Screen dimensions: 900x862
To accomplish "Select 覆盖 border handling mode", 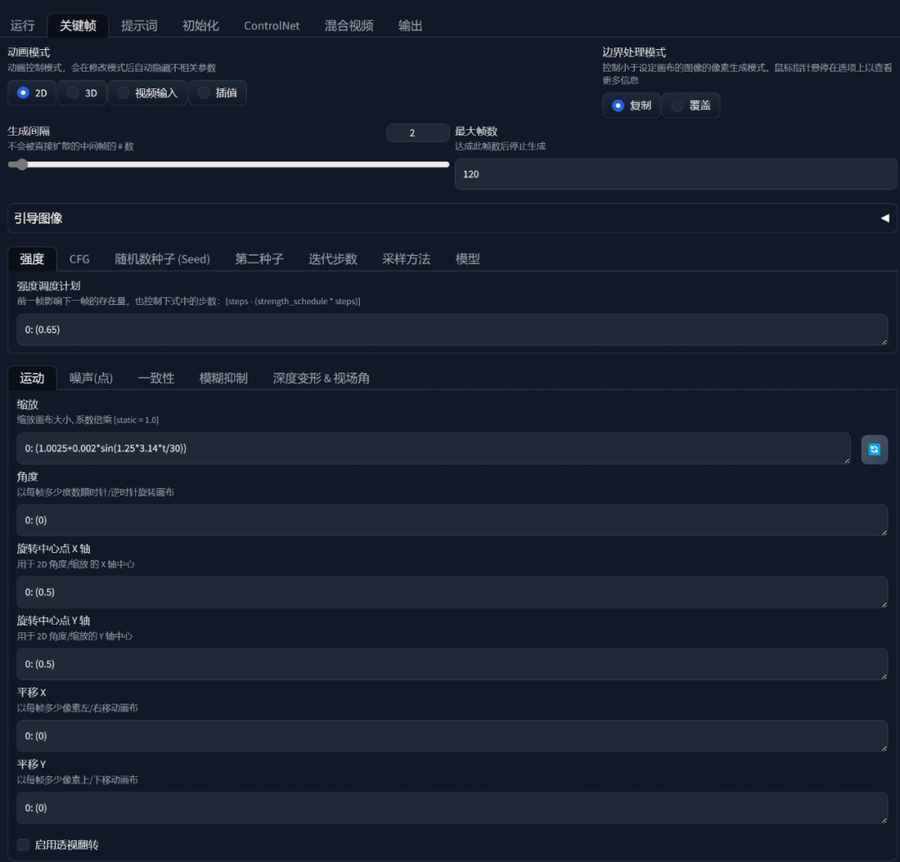I will (691, 106).
